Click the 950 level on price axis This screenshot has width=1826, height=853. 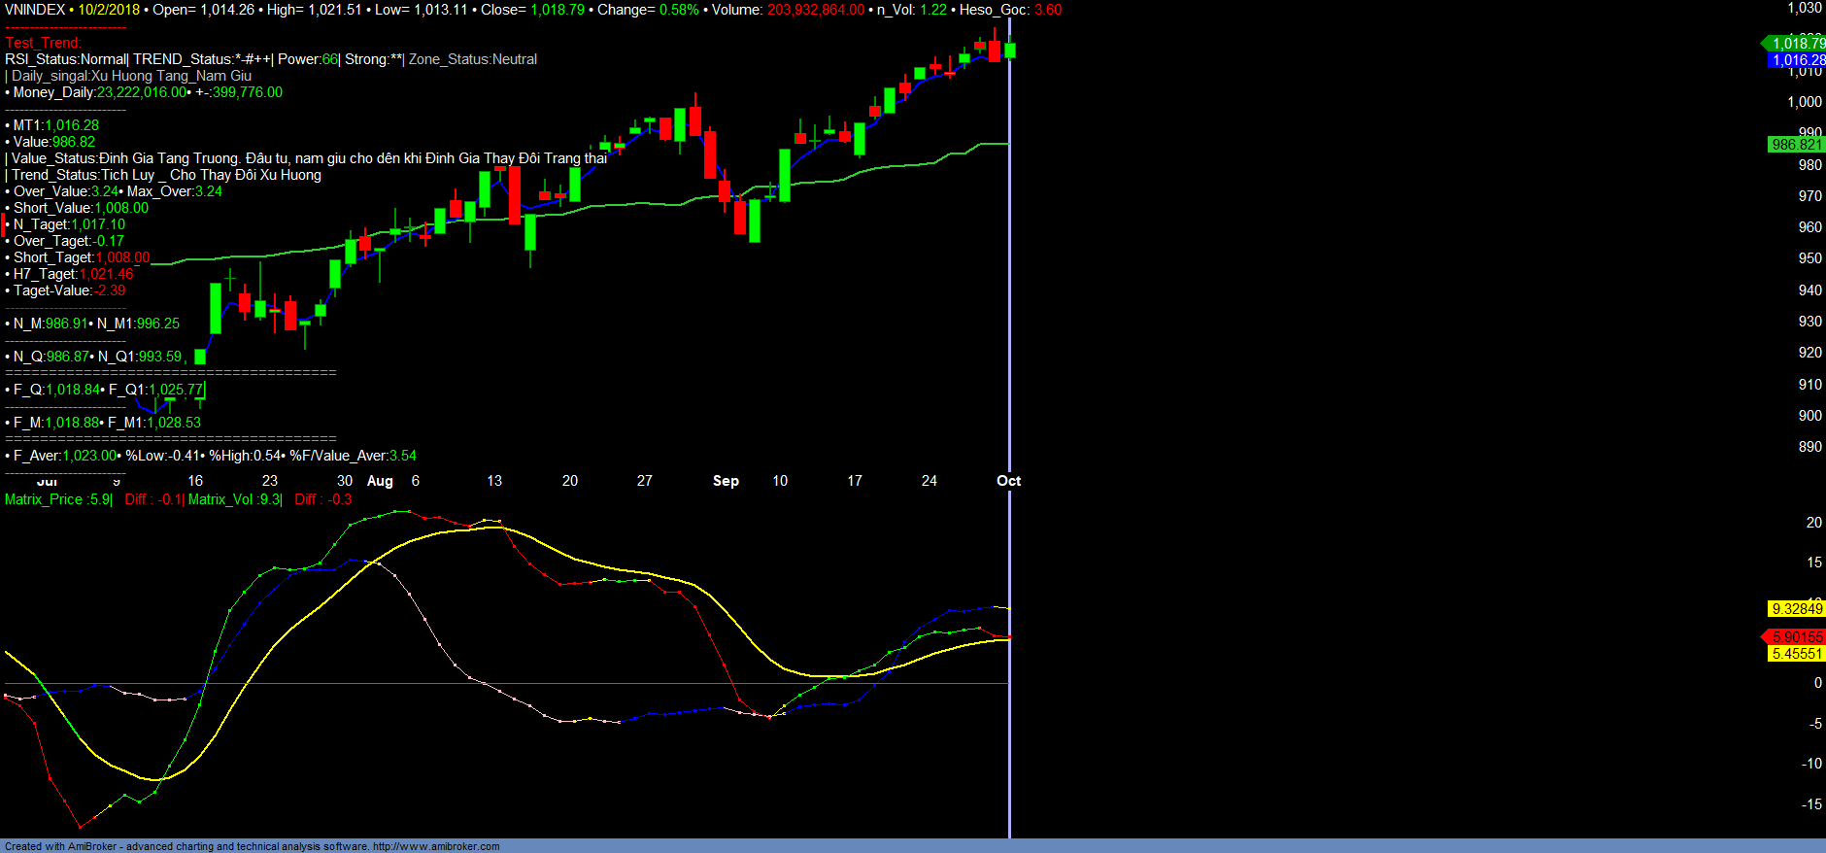tap(1809, 258)
